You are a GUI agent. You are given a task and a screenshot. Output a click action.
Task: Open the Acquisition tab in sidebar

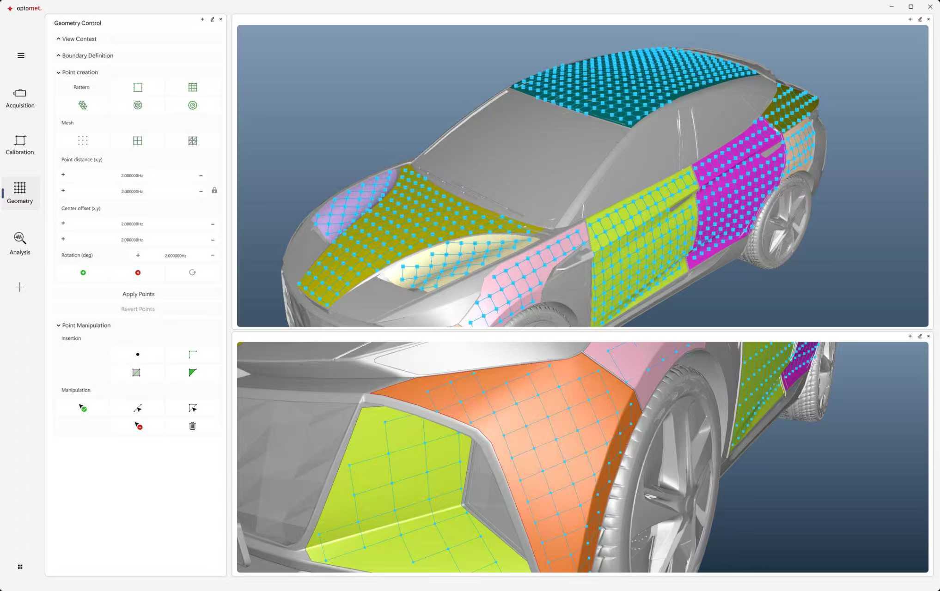pos(20,98)
